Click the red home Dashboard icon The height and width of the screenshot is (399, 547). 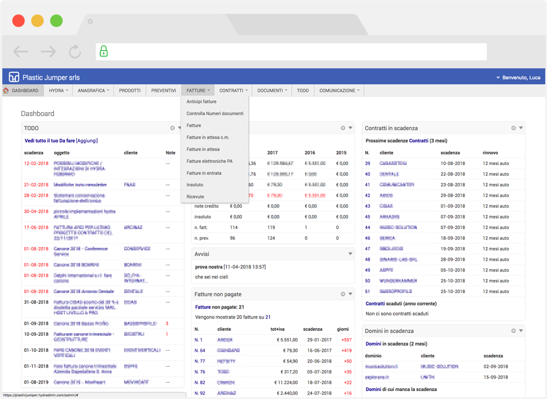[x=6, y=90]
